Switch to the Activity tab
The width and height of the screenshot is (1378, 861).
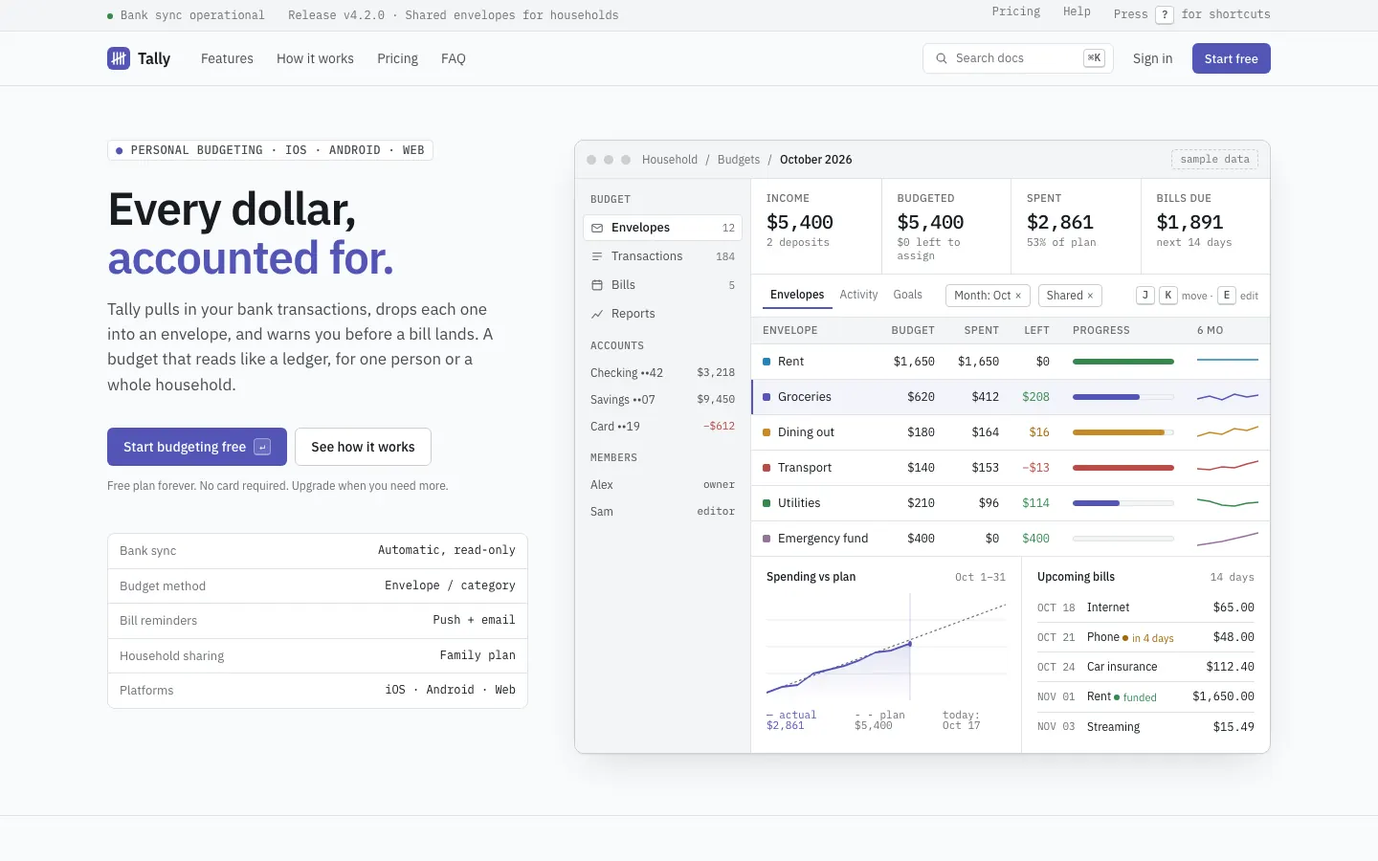coord(858,295)
